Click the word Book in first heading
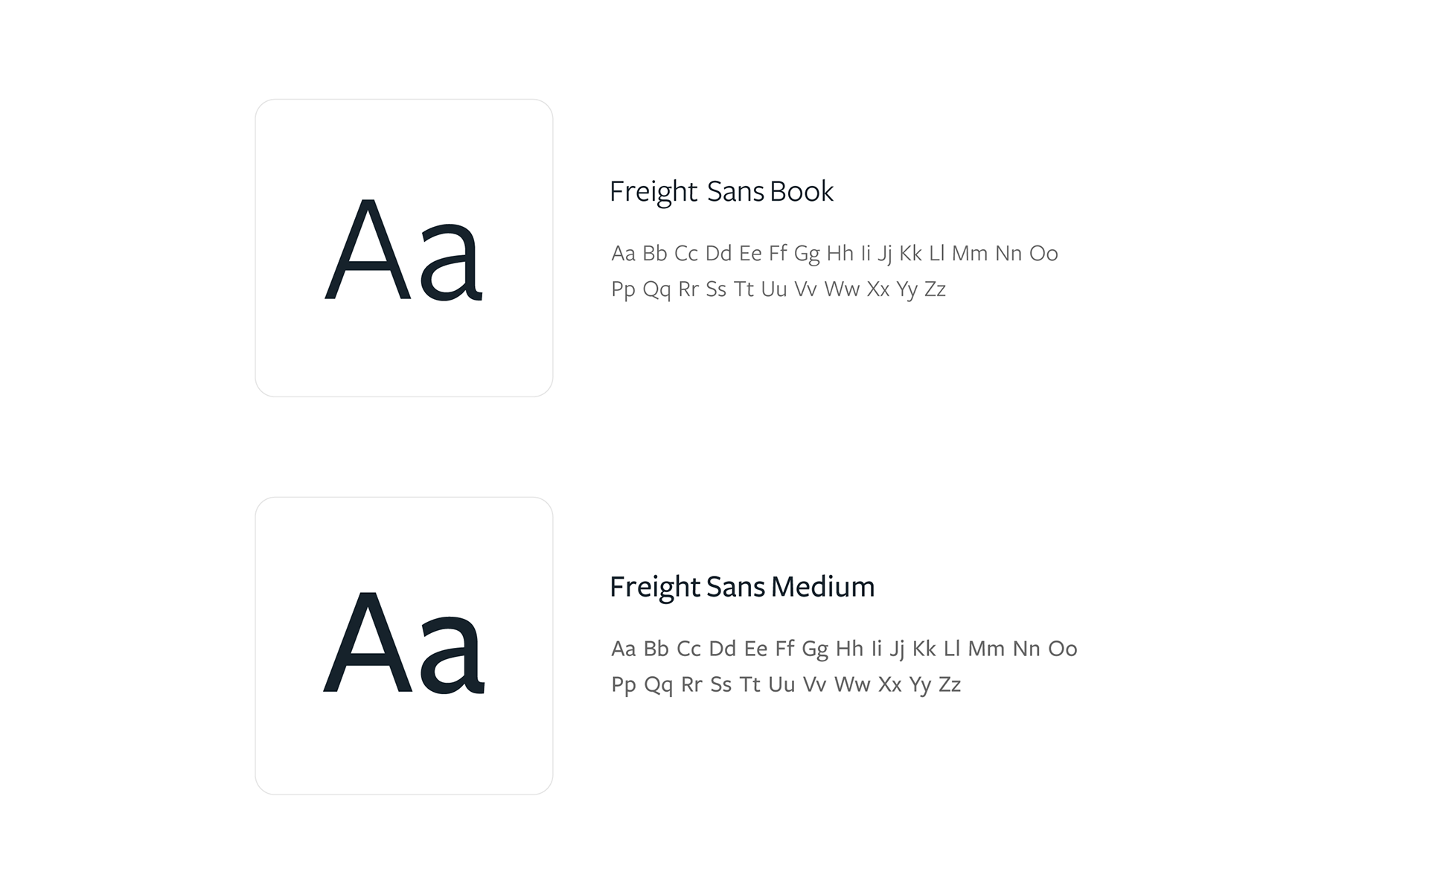Screen dimensions: 1429x883 tap(802, 192)
